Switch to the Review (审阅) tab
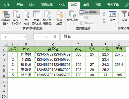The image size is (129, 99). pyautogui.click(x=86, y=5)
